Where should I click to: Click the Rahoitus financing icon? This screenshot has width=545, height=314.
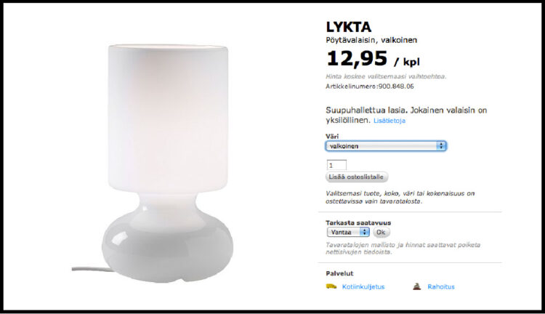[417, 286]
